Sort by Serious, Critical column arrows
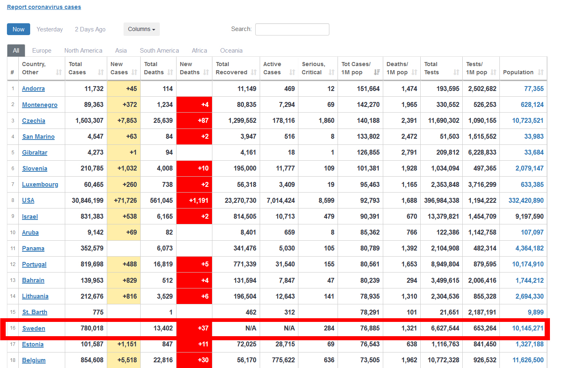 coord(332,72)
